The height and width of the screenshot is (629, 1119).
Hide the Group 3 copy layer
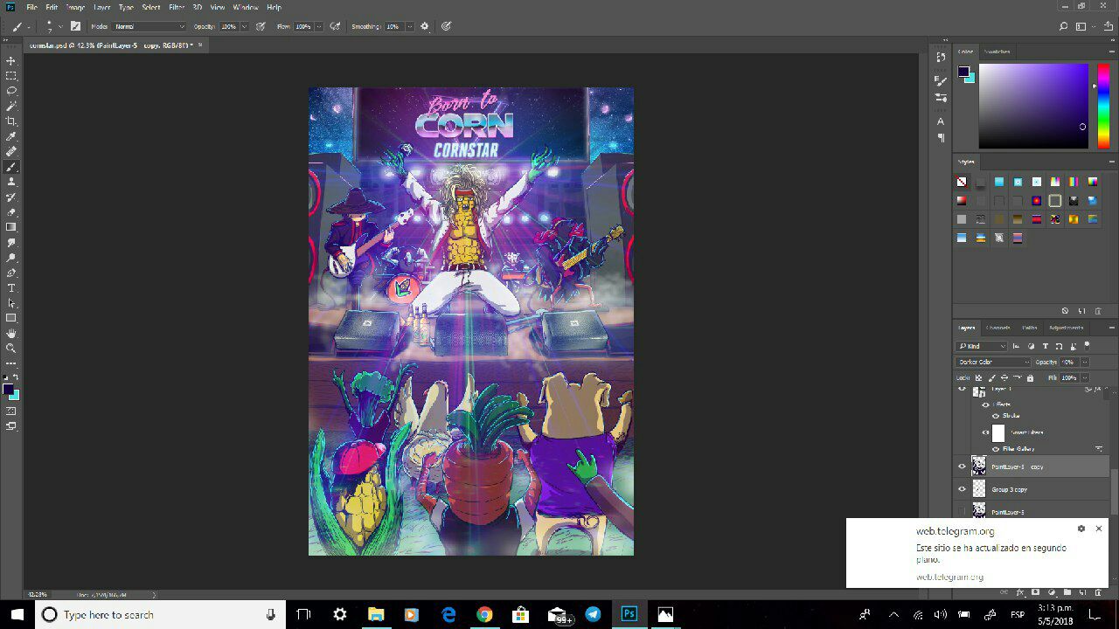[x=963, y=489]
